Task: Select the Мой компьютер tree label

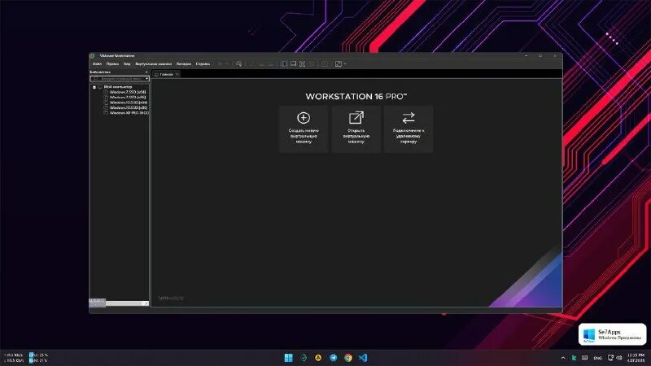Action: click(x=118, y=87)
